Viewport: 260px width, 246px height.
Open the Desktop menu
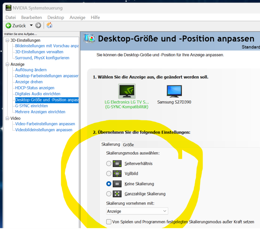(56, 17)
